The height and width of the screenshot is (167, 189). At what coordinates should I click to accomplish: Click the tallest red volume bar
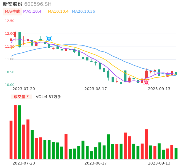click(15, 132)
